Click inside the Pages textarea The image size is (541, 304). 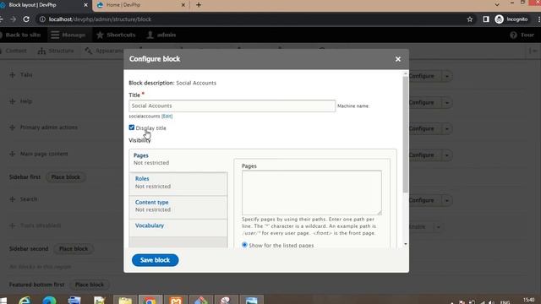click(312, 193)
